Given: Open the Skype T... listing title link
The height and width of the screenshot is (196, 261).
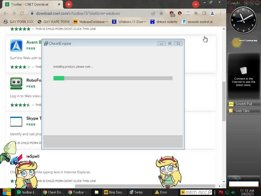Looking at the screenshot, I should tap(34, 118).
